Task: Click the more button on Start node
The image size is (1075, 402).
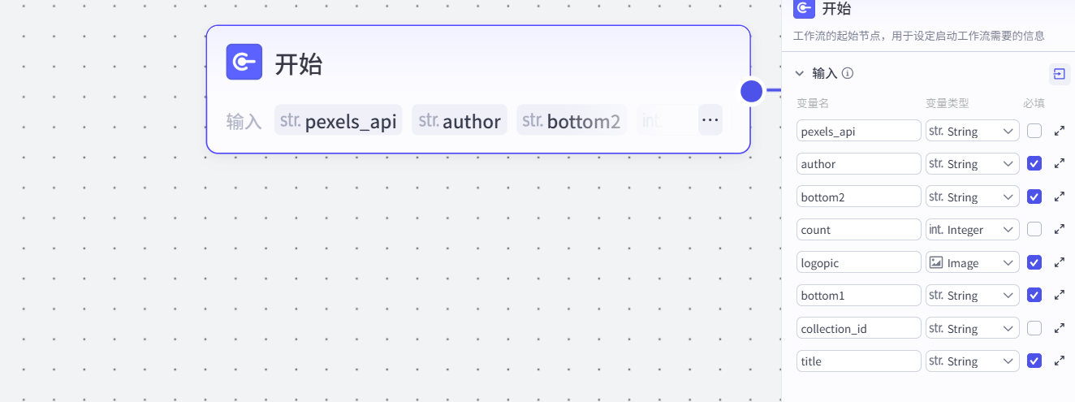Action: [710, 120]
